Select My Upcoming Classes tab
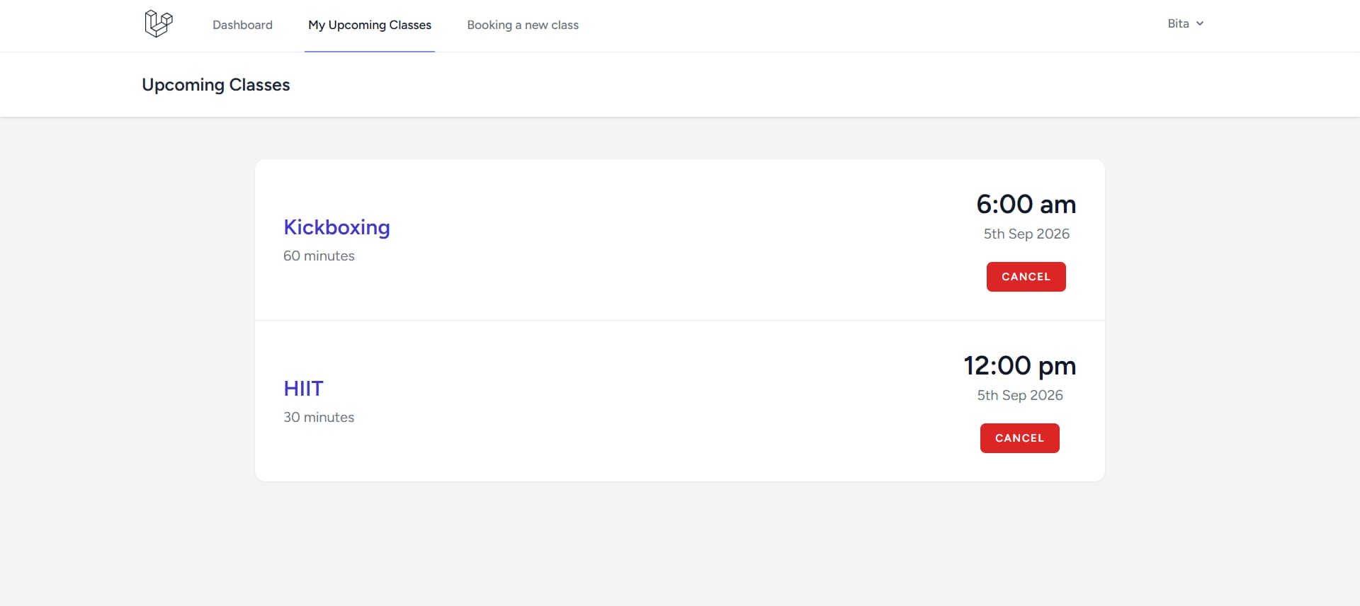Viewport: 1360px width, 606px height. coord(370,25)
